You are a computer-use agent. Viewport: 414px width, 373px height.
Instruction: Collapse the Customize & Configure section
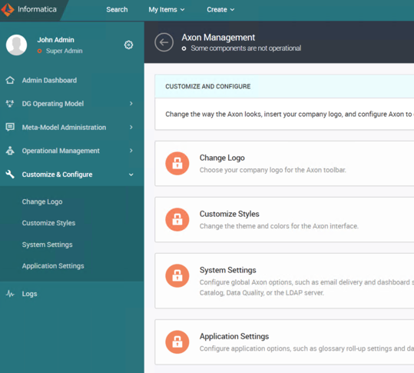coord(131,175)
